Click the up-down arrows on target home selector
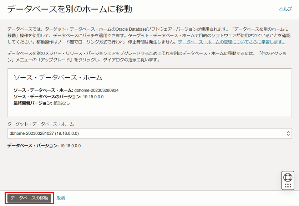 tap(288, 133)
